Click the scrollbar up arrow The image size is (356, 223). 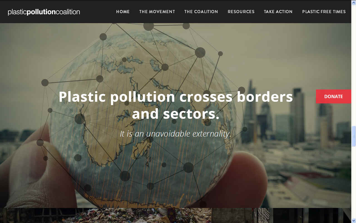coord(353,2)
